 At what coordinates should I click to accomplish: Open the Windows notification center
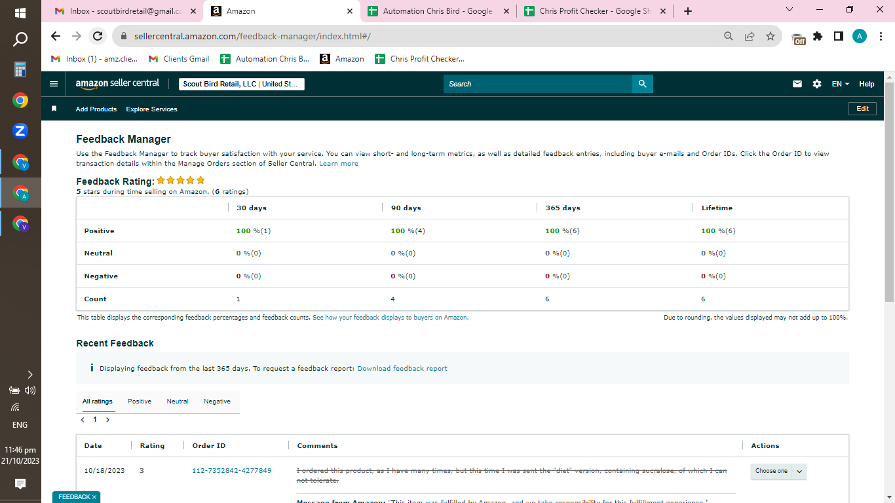20,484
